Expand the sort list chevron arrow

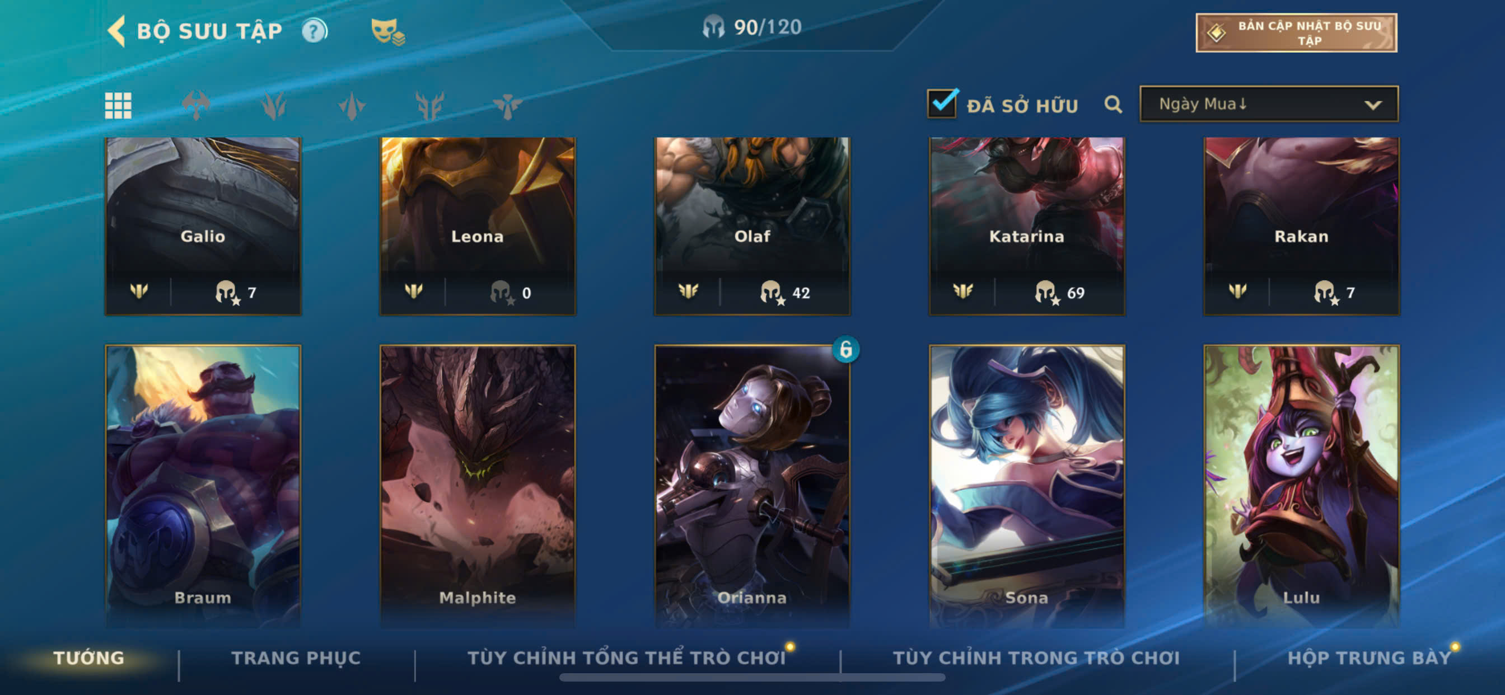tap(1373, 105)
